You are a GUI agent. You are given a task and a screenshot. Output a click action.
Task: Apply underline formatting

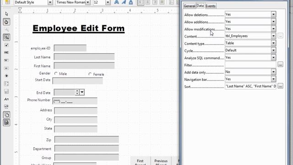click(x=131, y=2)
